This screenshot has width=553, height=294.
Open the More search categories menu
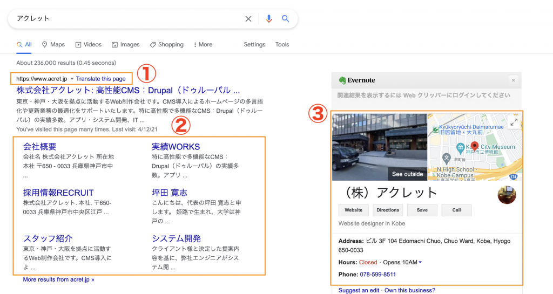203,45
